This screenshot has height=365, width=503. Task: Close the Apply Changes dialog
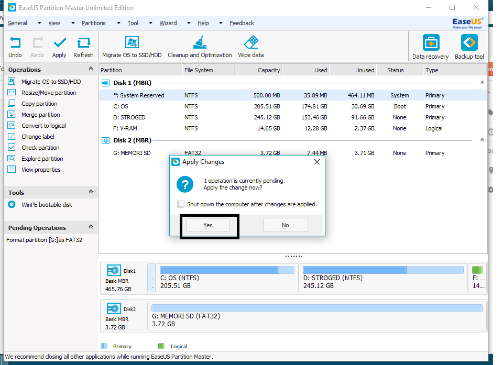click(317, 162)
